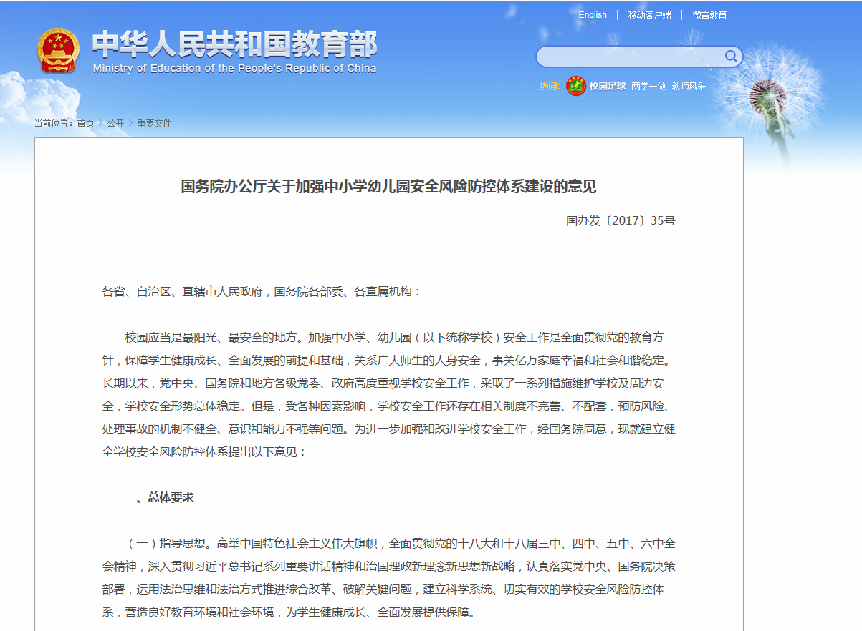Screen dimensions: 862x631
Task: Click the 中华人民共和国教育部 site title
Action: [234, 44]
